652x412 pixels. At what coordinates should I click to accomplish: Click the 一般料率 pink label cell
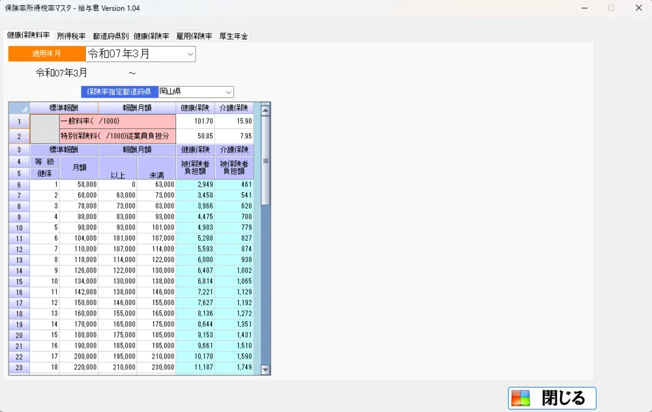coord(117,121)
